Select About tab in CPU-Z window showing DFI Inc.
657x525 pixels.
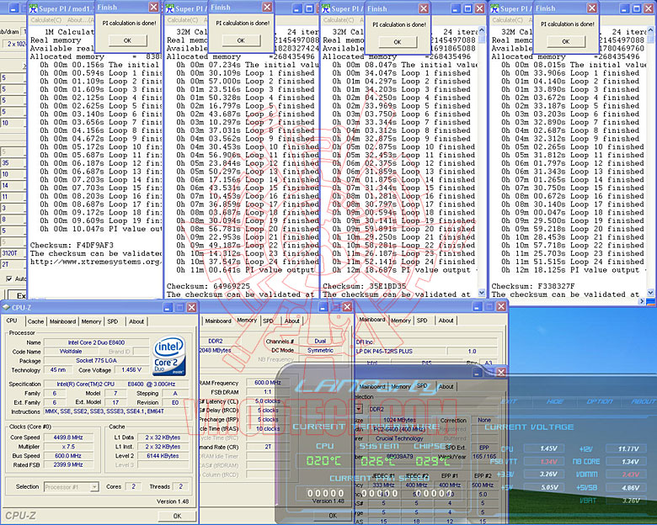[446, 321]
